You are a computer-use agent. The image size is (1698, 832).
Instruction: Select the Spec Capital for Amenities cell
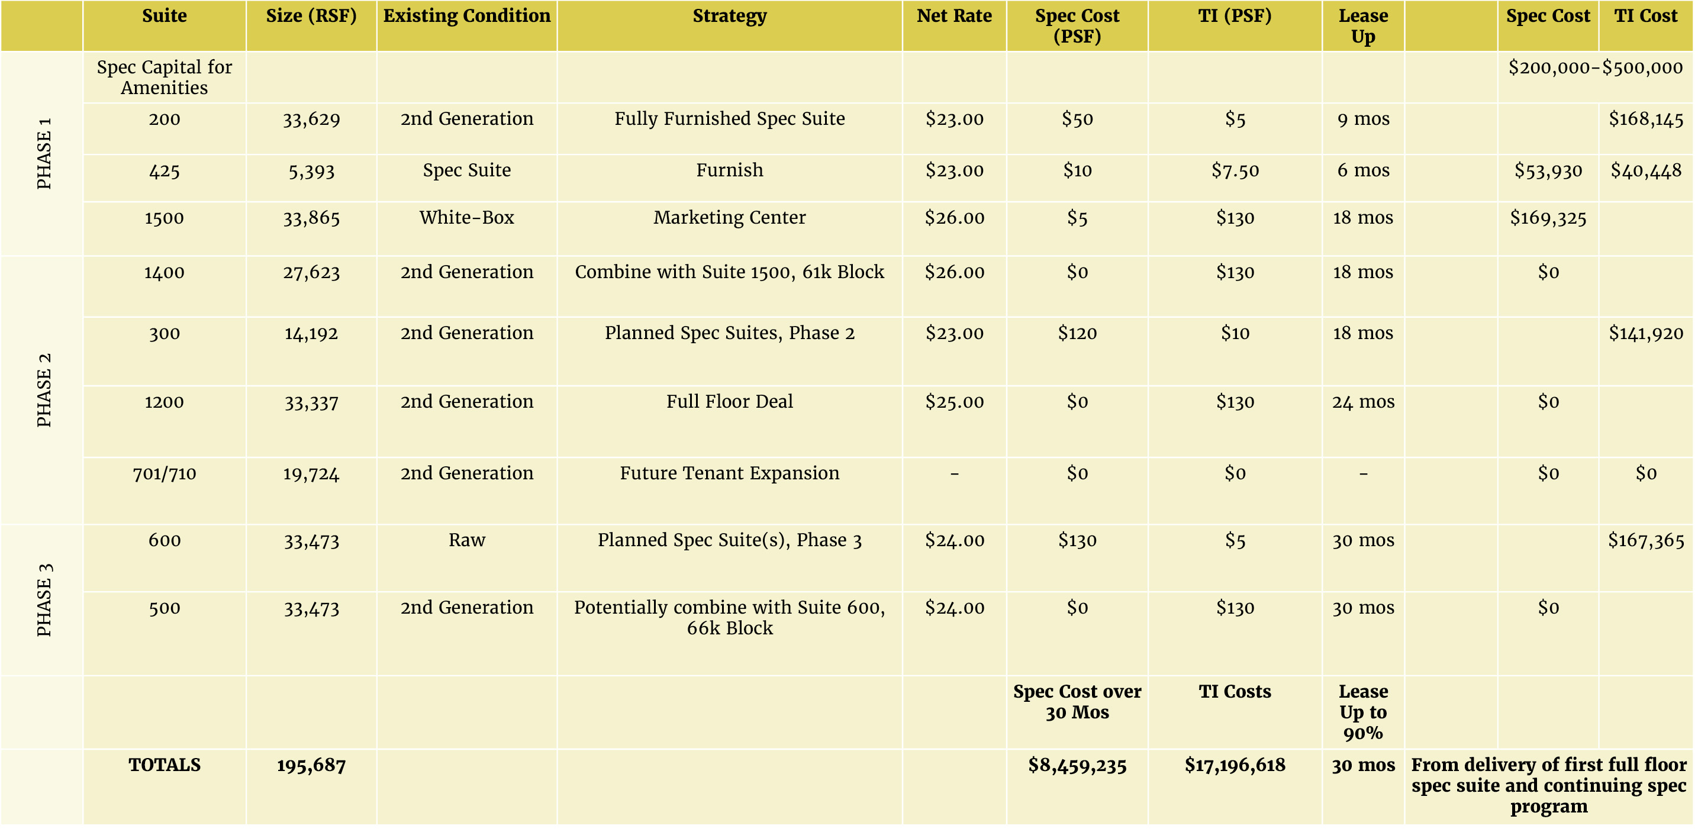pos(164,77)
